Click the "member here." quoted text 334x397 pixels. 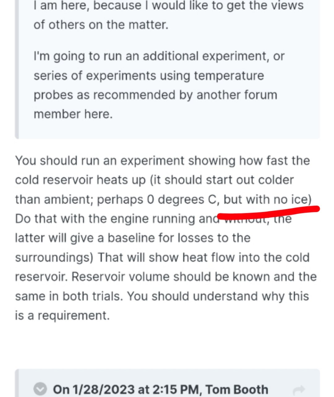[x=73, y=114]
